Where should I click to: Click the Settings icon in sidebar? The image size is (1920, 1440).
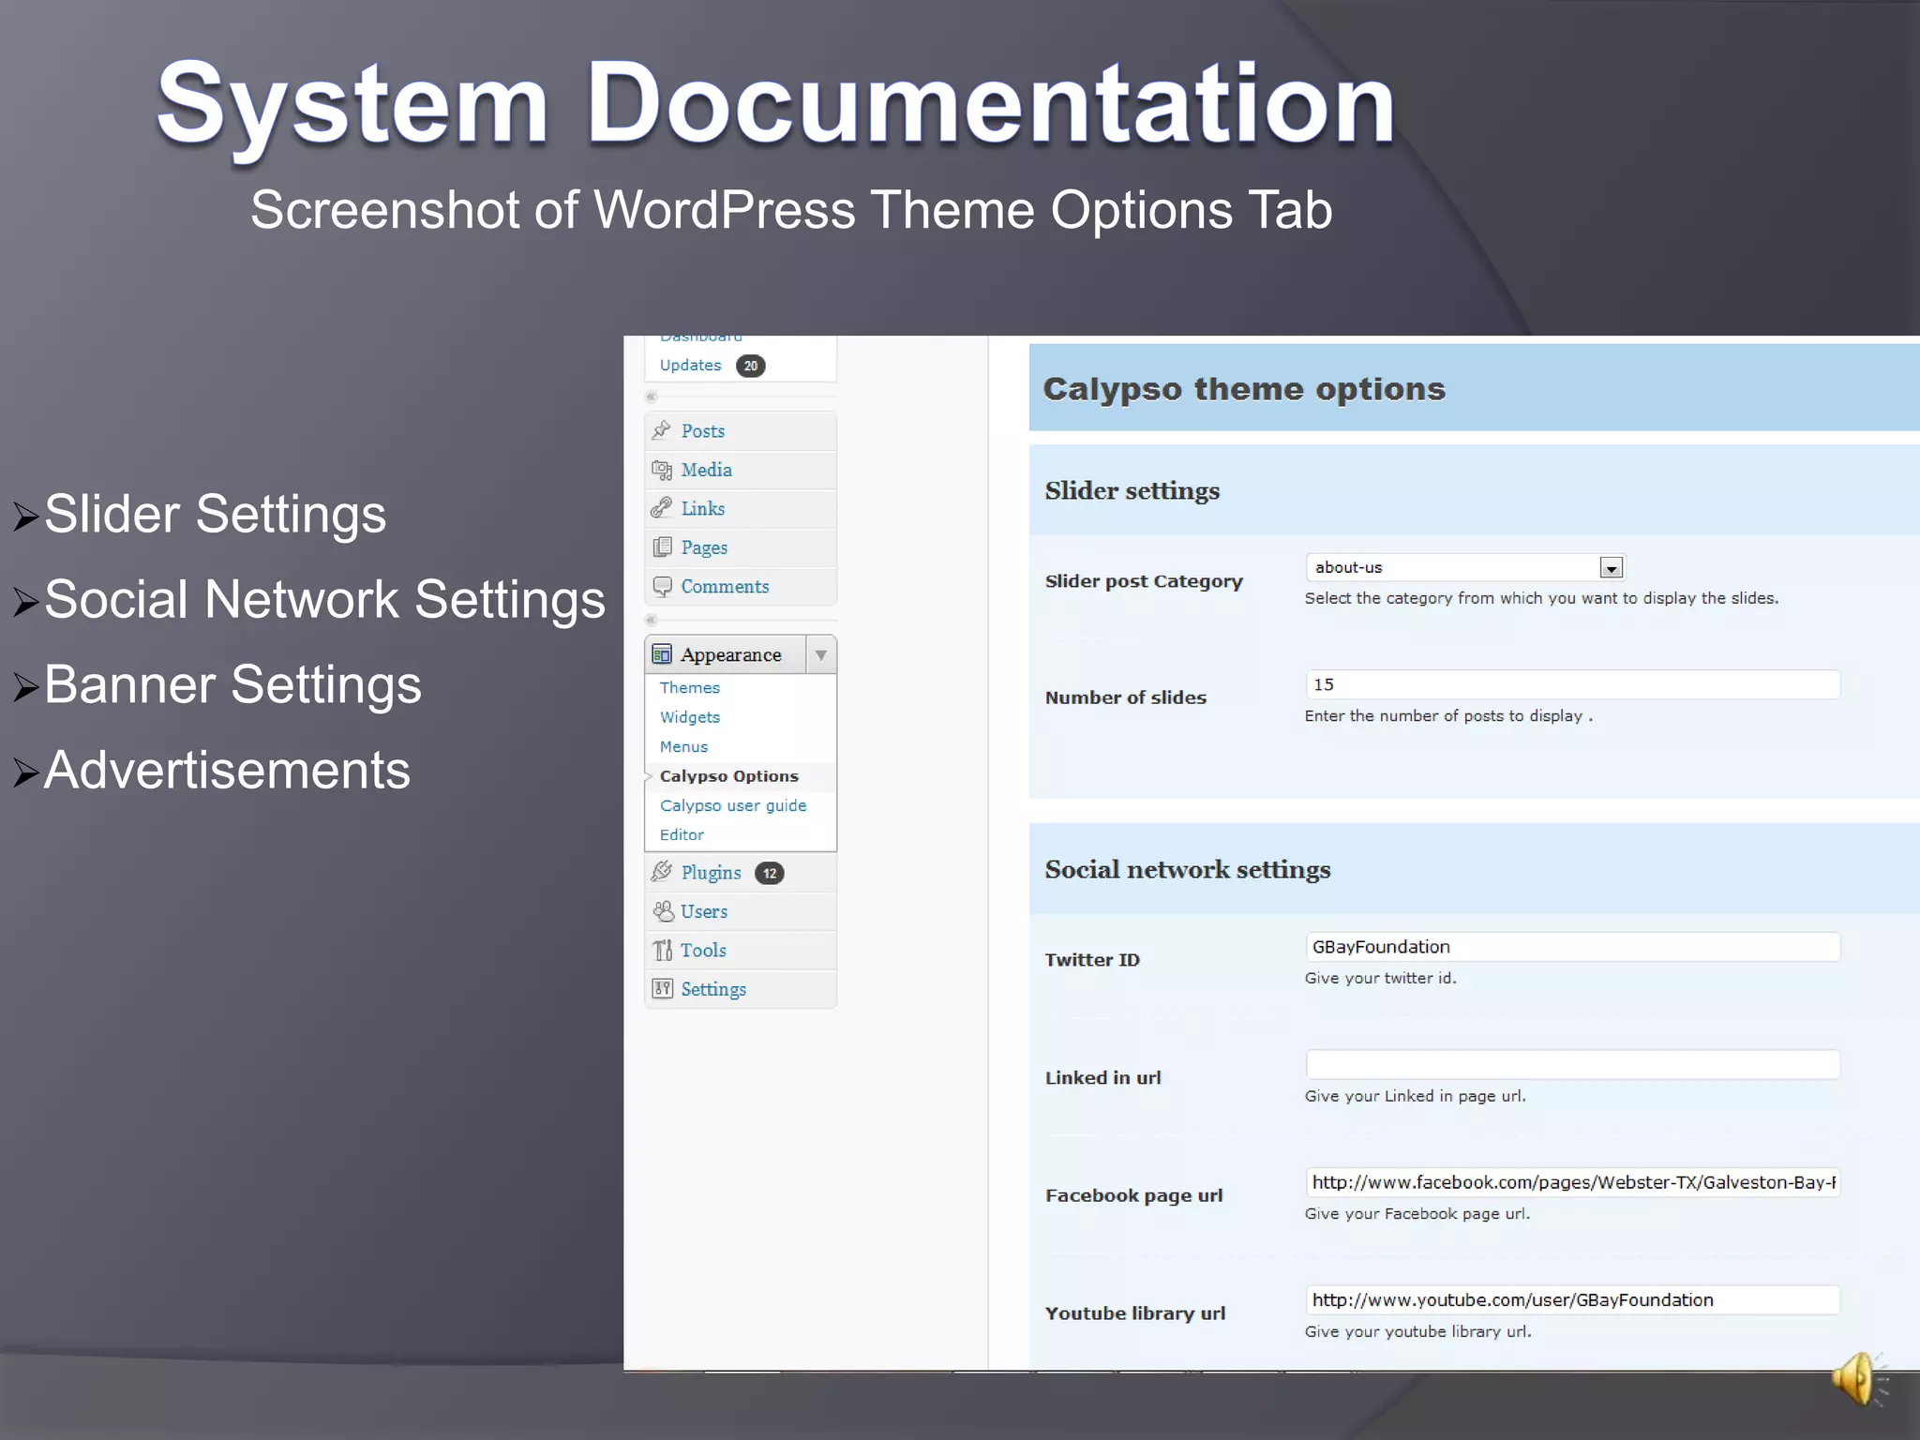tap(663, 989)
